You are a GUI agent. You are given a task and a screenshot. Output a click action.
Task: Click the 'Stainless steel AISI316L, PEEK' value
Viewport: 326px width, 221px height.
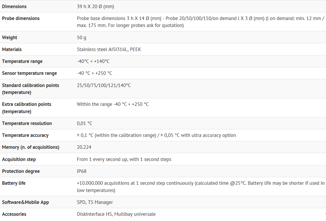[109, 49]
